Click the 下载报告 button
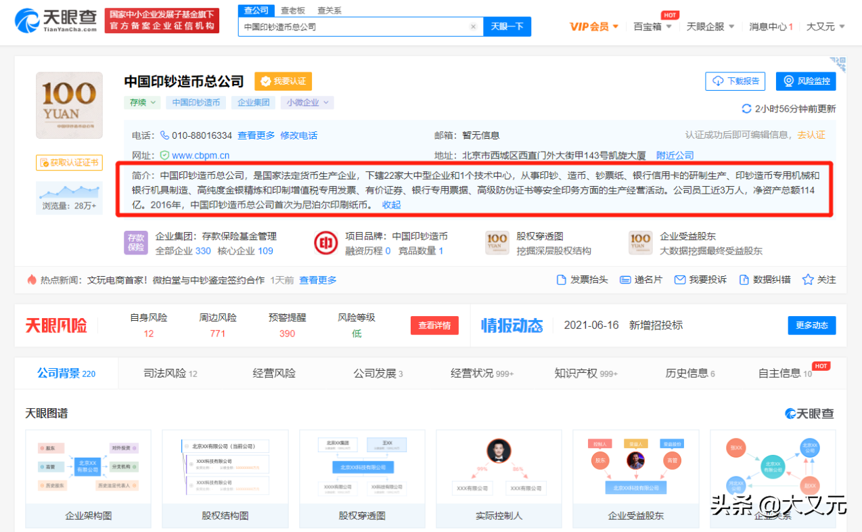Viewport: 862px width, 532px height. click(x=735, y=81)
